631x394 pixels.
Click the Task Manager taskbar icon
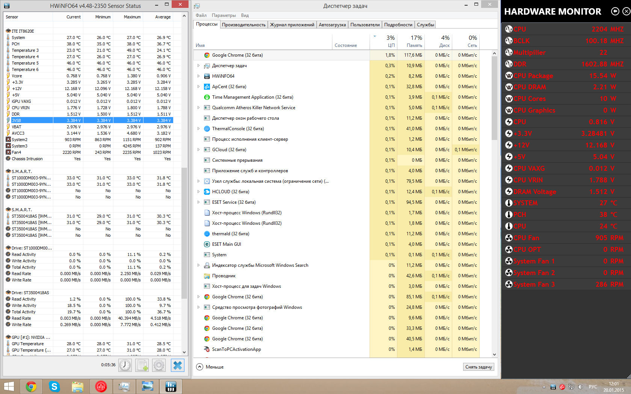pos(124,386)
